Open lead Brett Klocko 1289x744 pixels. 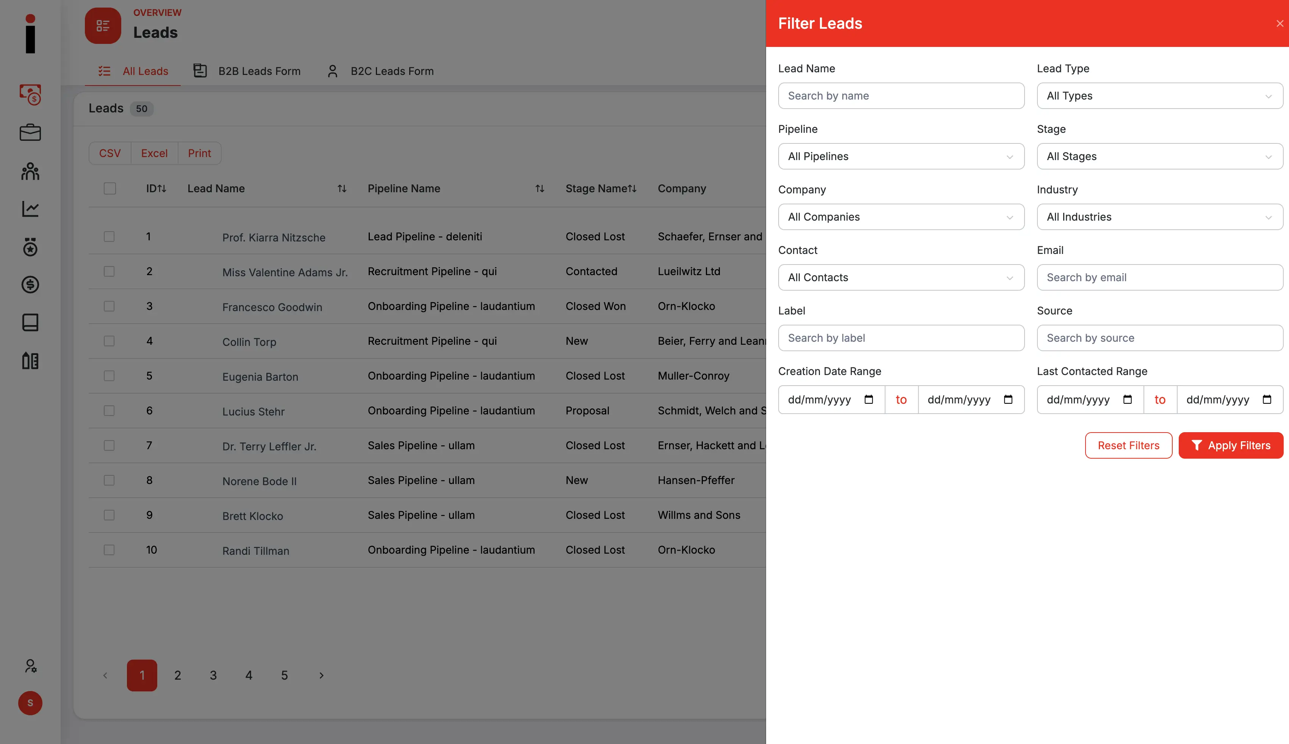253,516
